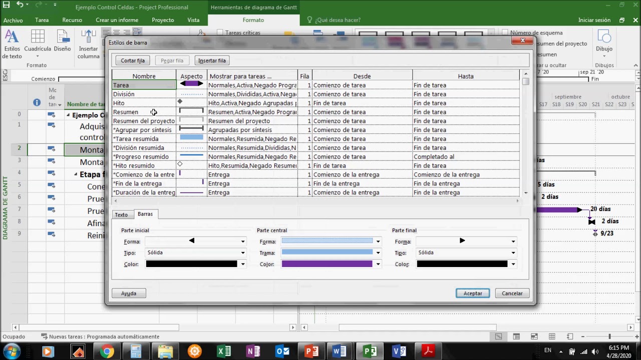641x360 pixels.
Task: Open PowerPoint from the taskbar
Action: [x=311, y=351]
